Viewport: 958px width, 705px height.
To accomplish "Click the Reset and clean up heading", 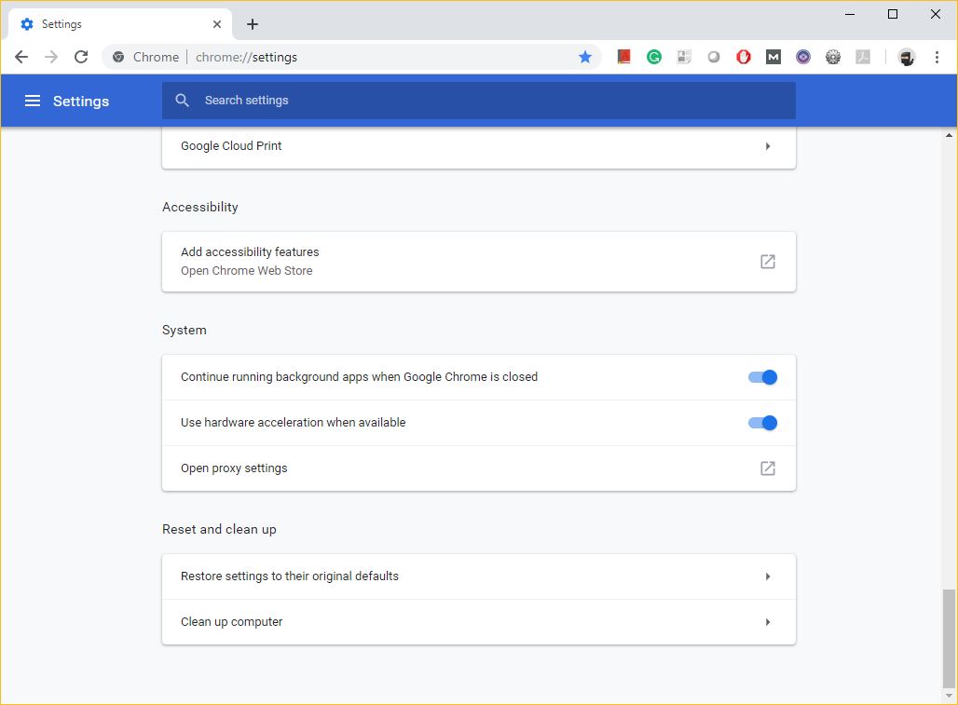I will pos(219,529).
